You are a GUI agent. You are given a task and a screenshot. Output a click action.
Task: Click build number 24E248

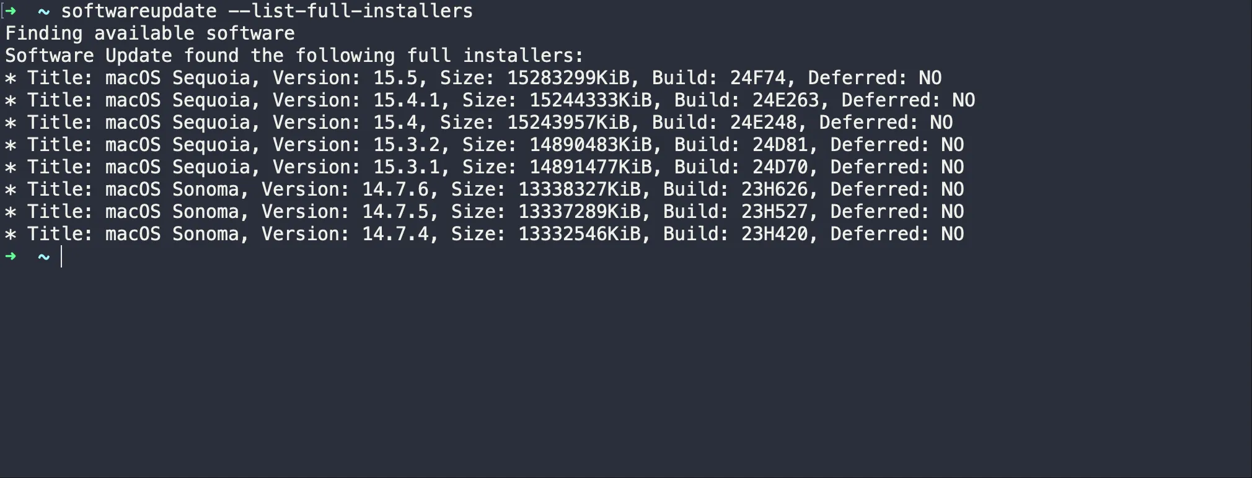point(763,123)
